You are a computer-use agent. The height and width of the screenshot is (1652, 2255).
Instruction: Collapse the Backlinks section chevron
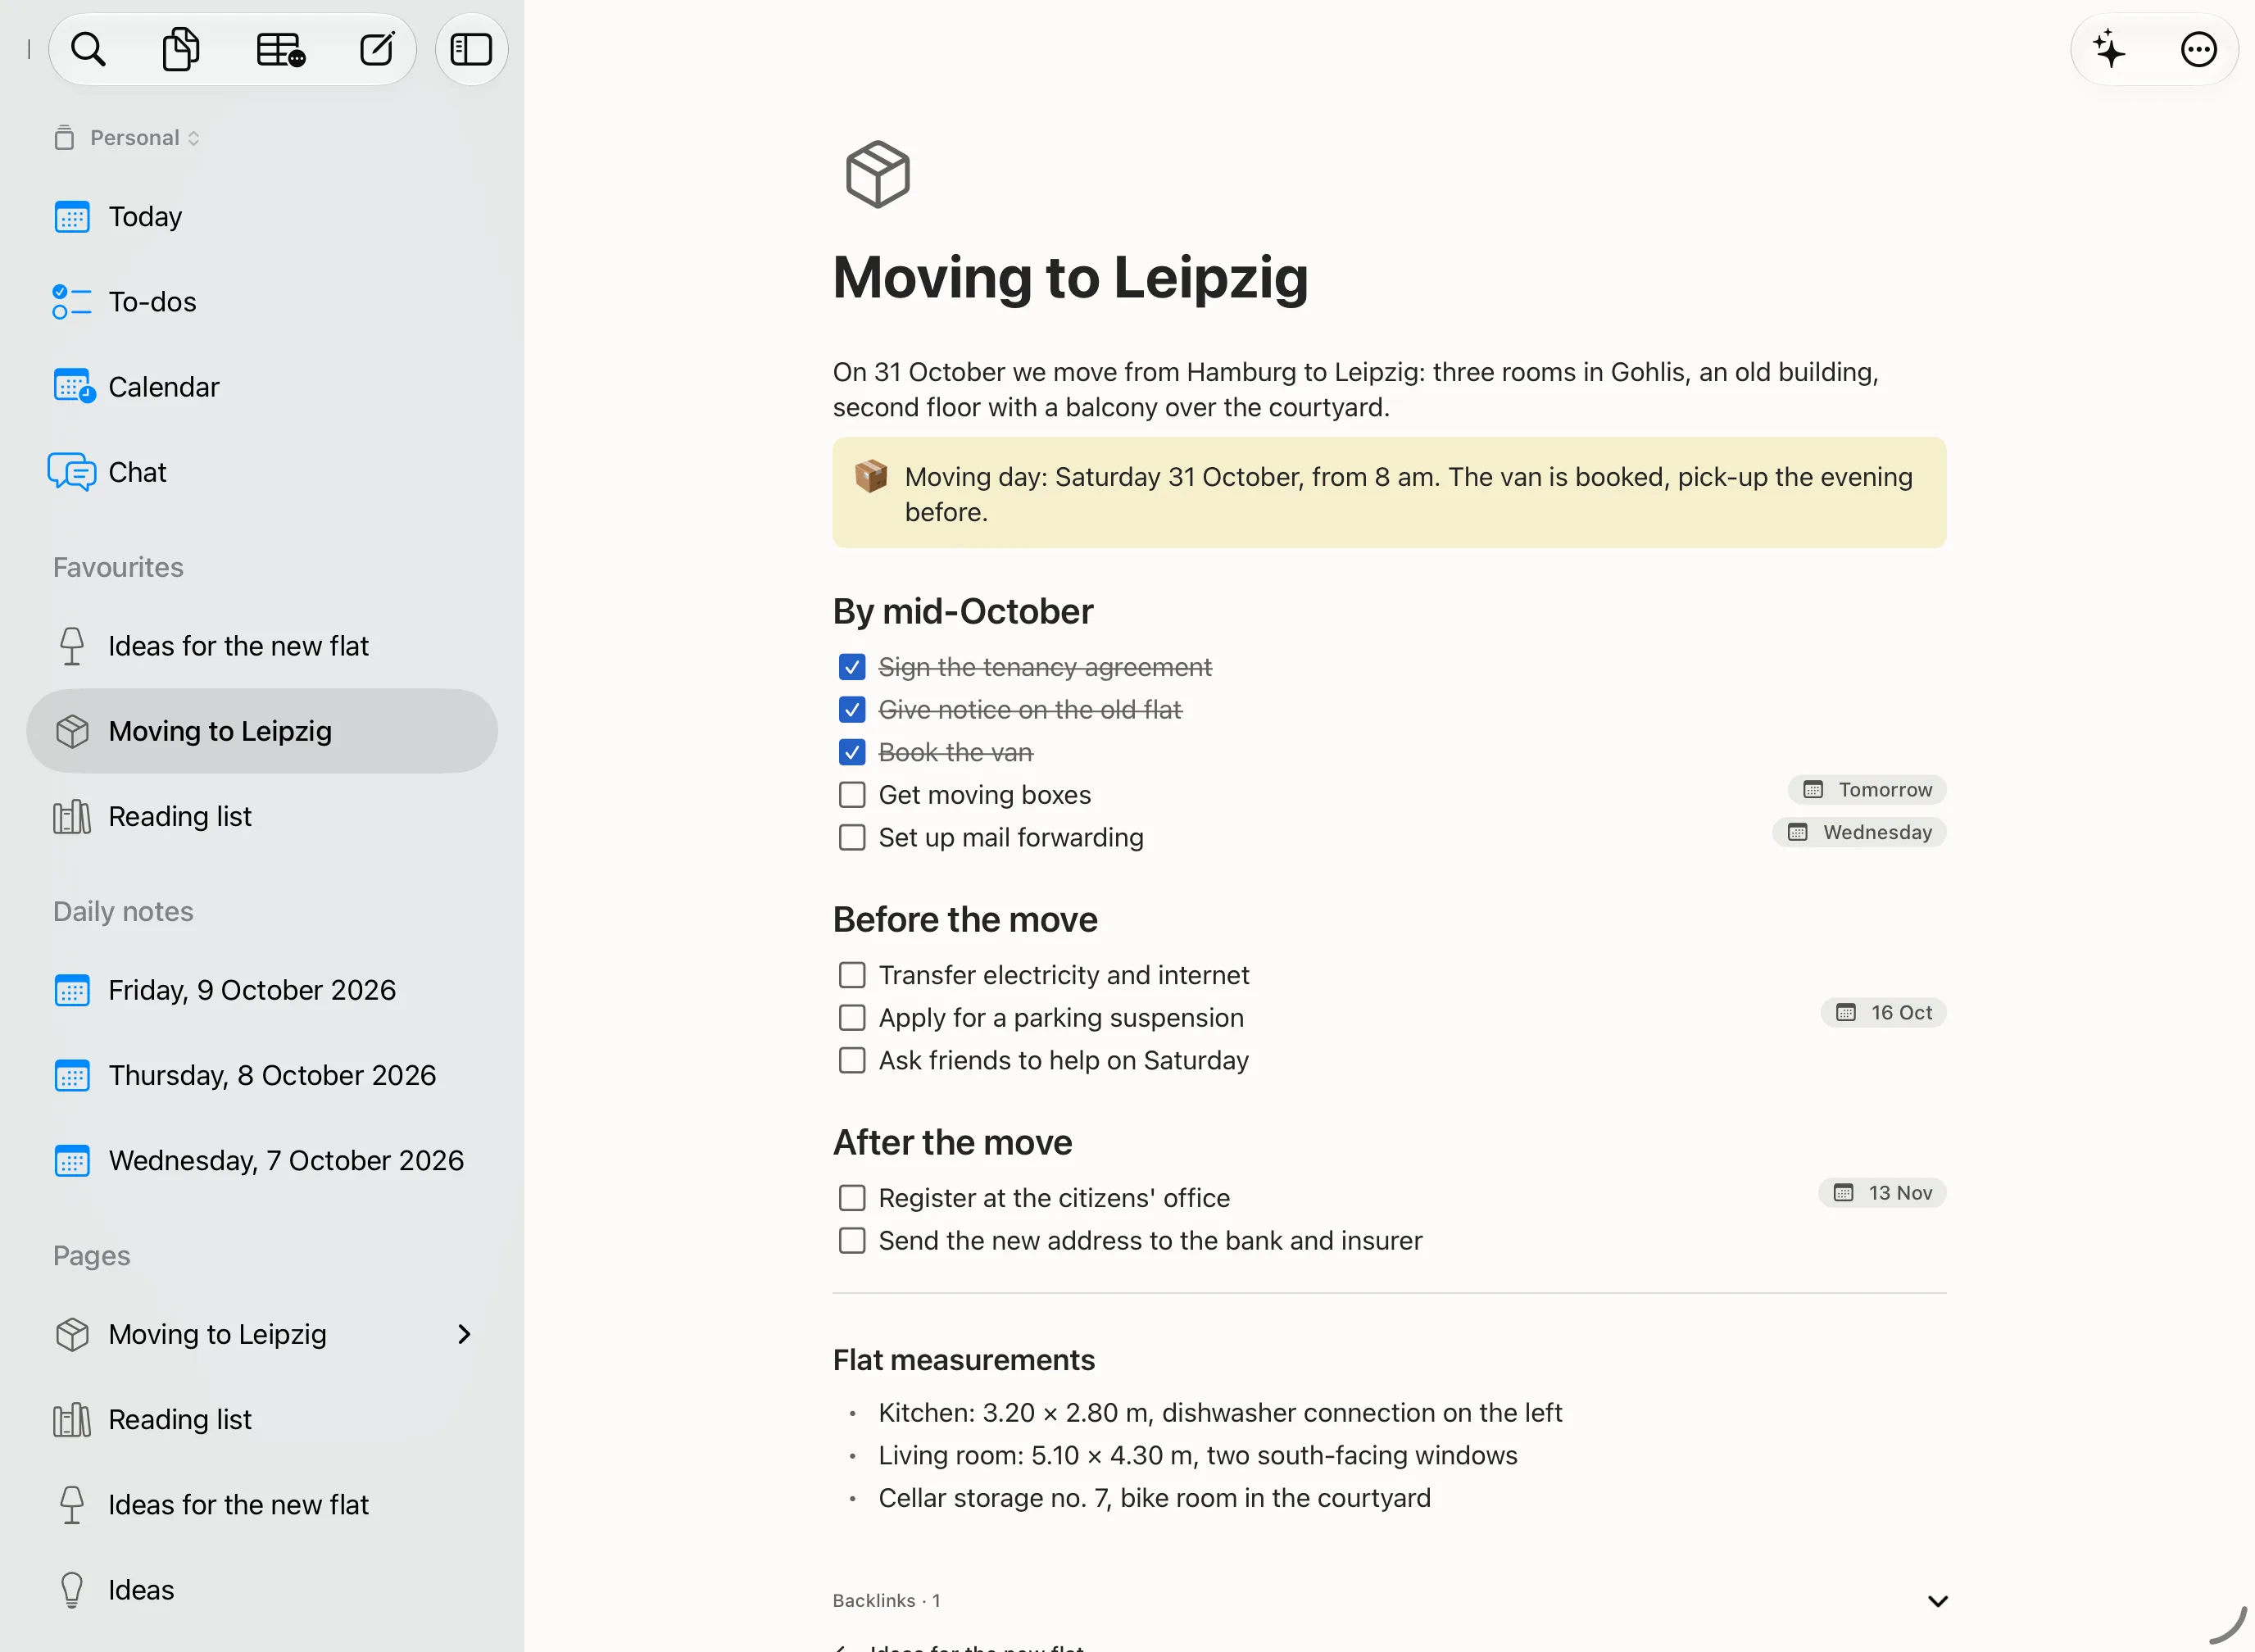1937,1601
